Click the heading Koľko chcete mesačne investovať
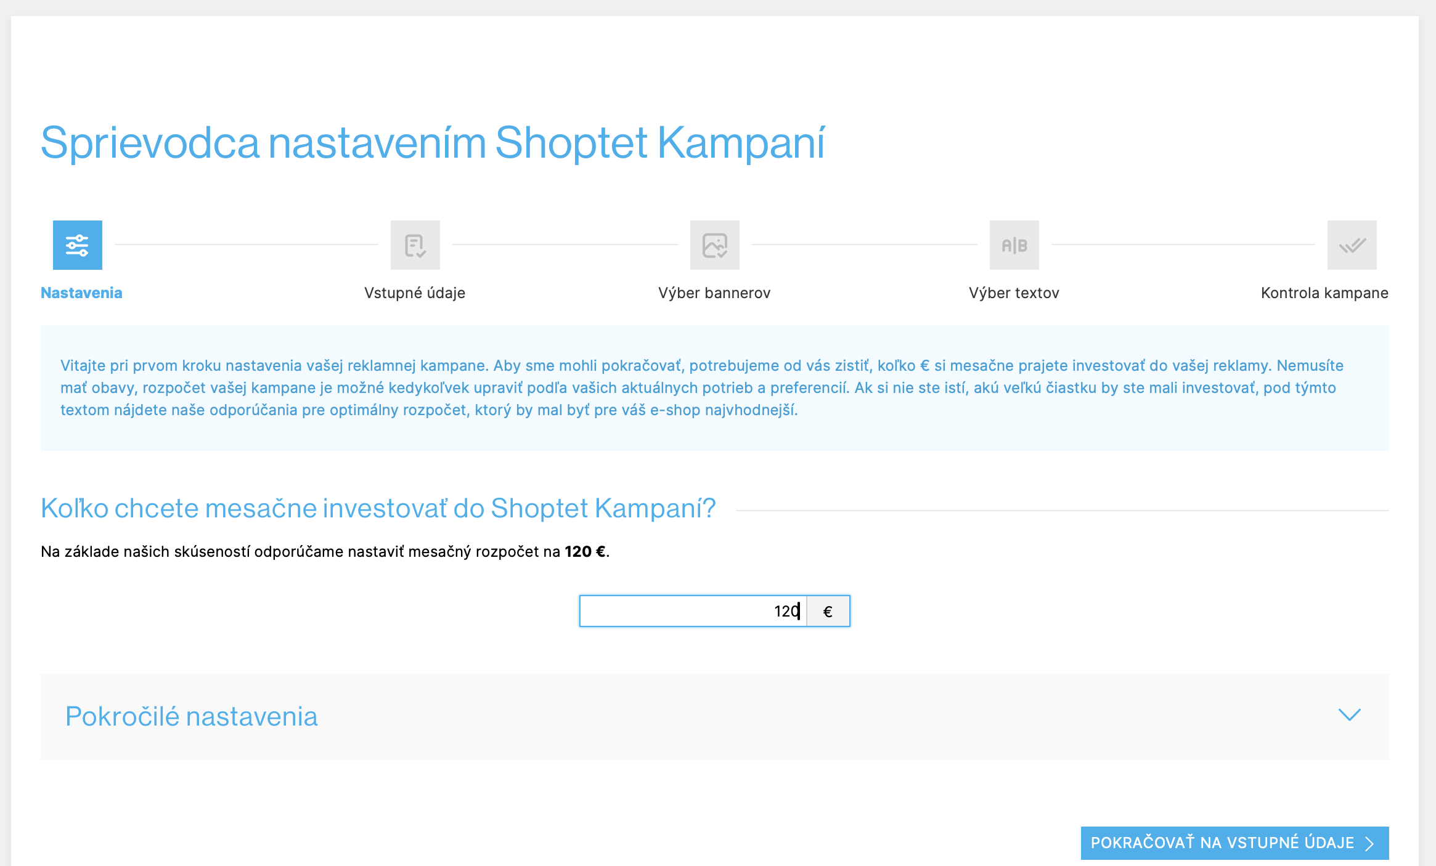The width and height of the screenshot is (1436, 866). pos(378,509)
